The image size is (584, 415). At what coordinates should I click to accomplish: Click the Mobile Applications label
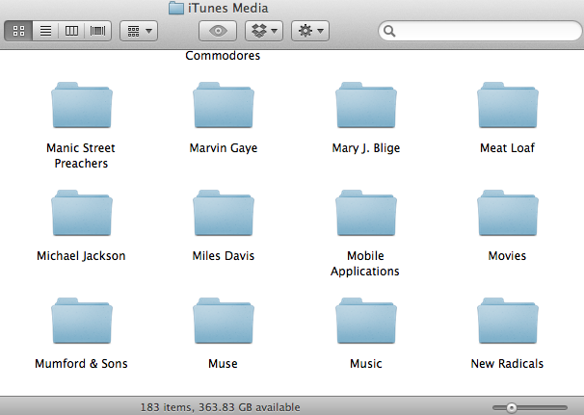point(365,264)
